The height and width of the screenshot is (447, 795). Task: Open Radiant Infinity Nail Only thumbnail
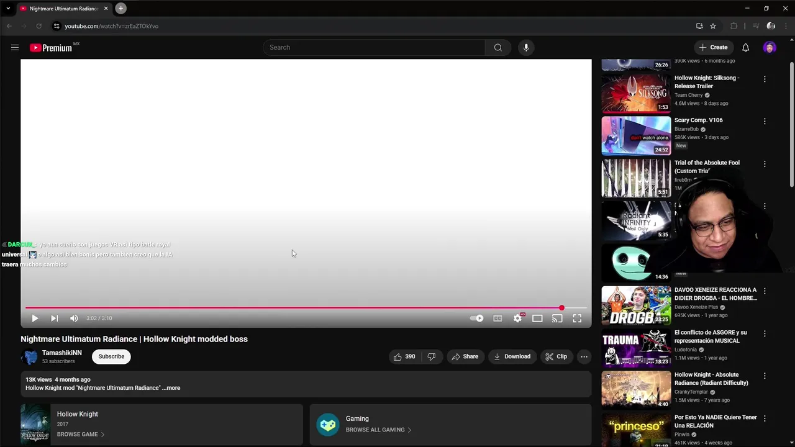pyautogui.click(x=636, y=220)
